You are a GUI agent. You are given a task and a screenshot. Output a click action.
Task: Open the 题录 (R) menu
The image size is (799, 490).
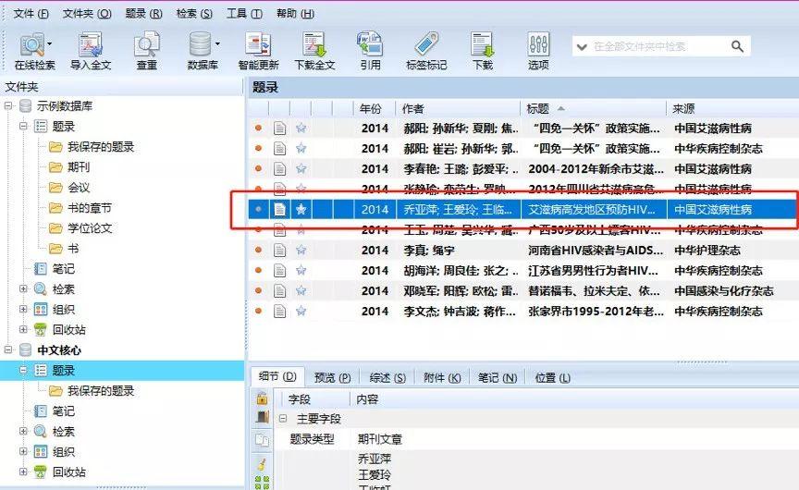click(143, 14)
